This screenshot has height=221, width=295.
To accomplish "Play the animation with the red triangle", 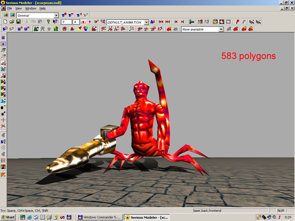I will [90, 22].
